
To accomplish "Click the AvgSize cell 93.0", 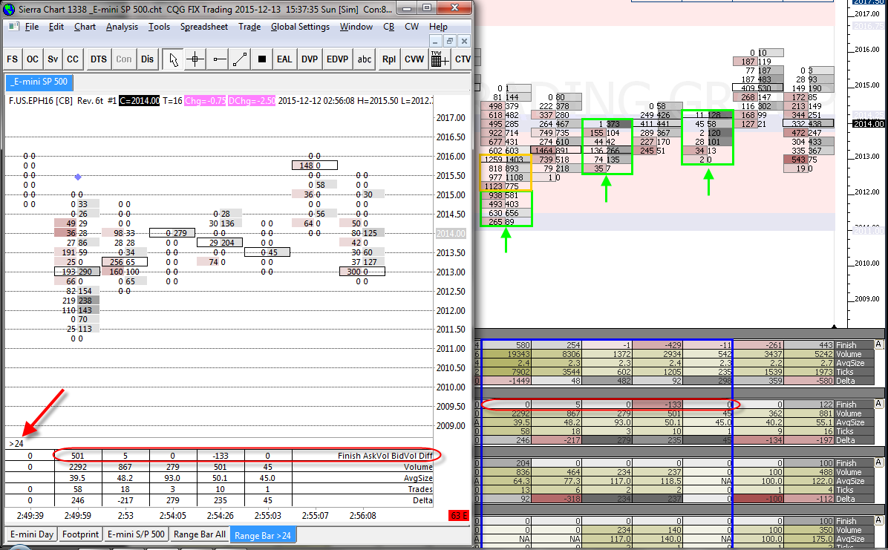I will [173, 478].
